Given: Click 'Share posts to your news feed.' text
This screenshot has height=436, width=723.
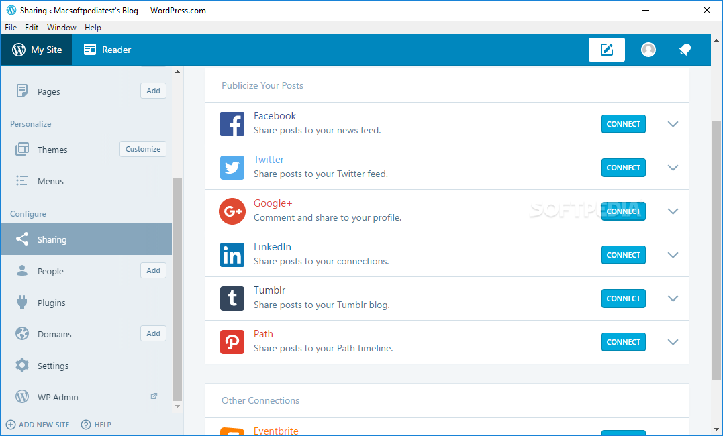Looking at the screenshot, I should click(318, 130).
